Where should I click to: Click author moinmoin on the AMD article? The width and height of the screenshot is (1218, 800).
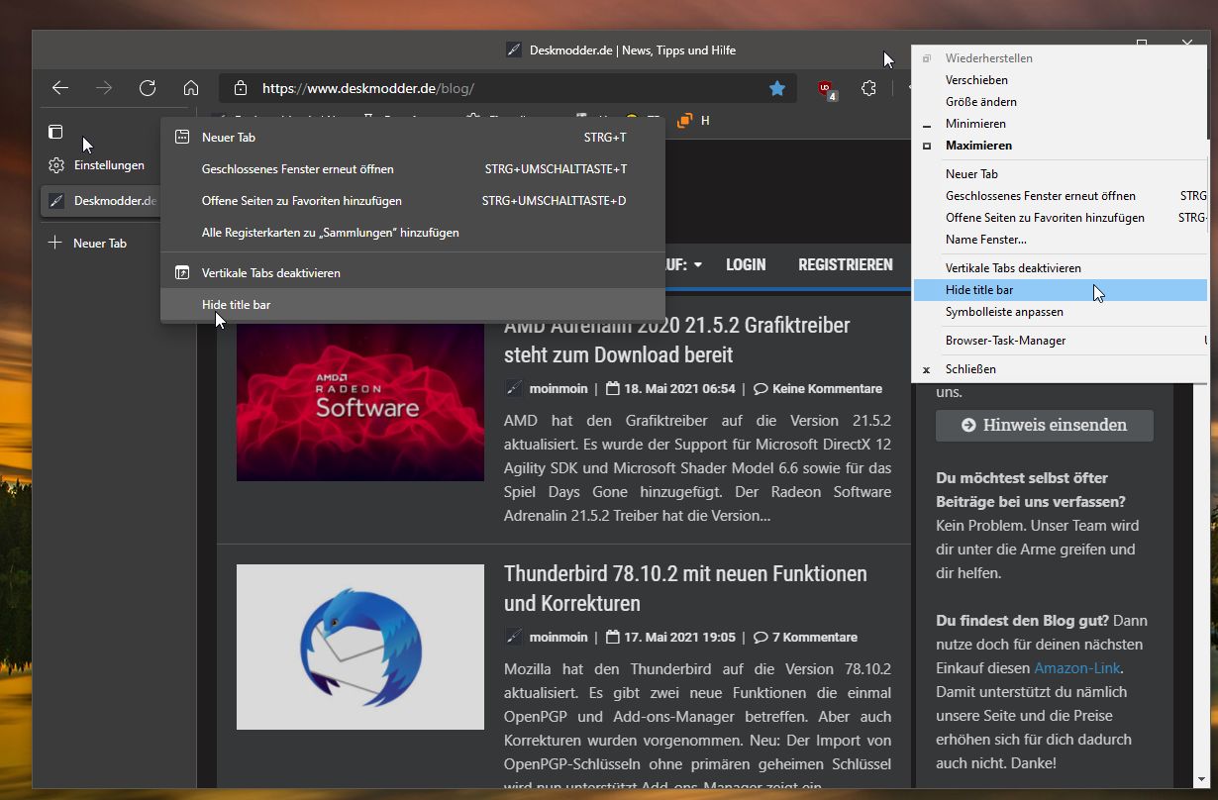(x=558, y=389)
